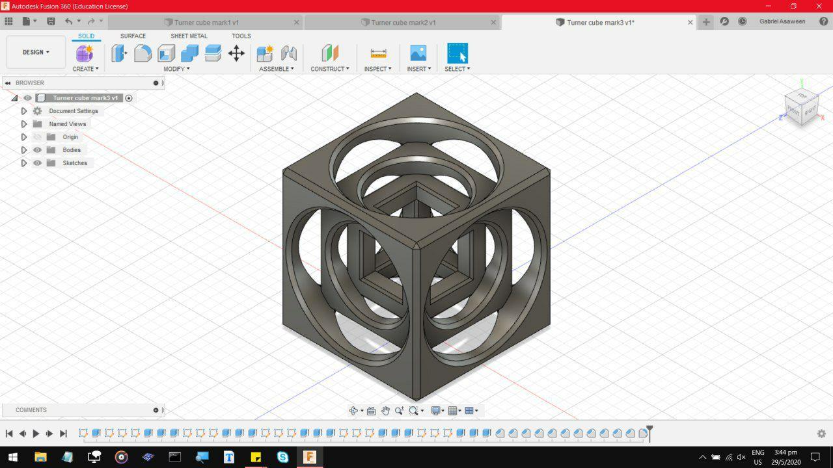Open the Display Settings monitor icon

[x=437, y=411]
